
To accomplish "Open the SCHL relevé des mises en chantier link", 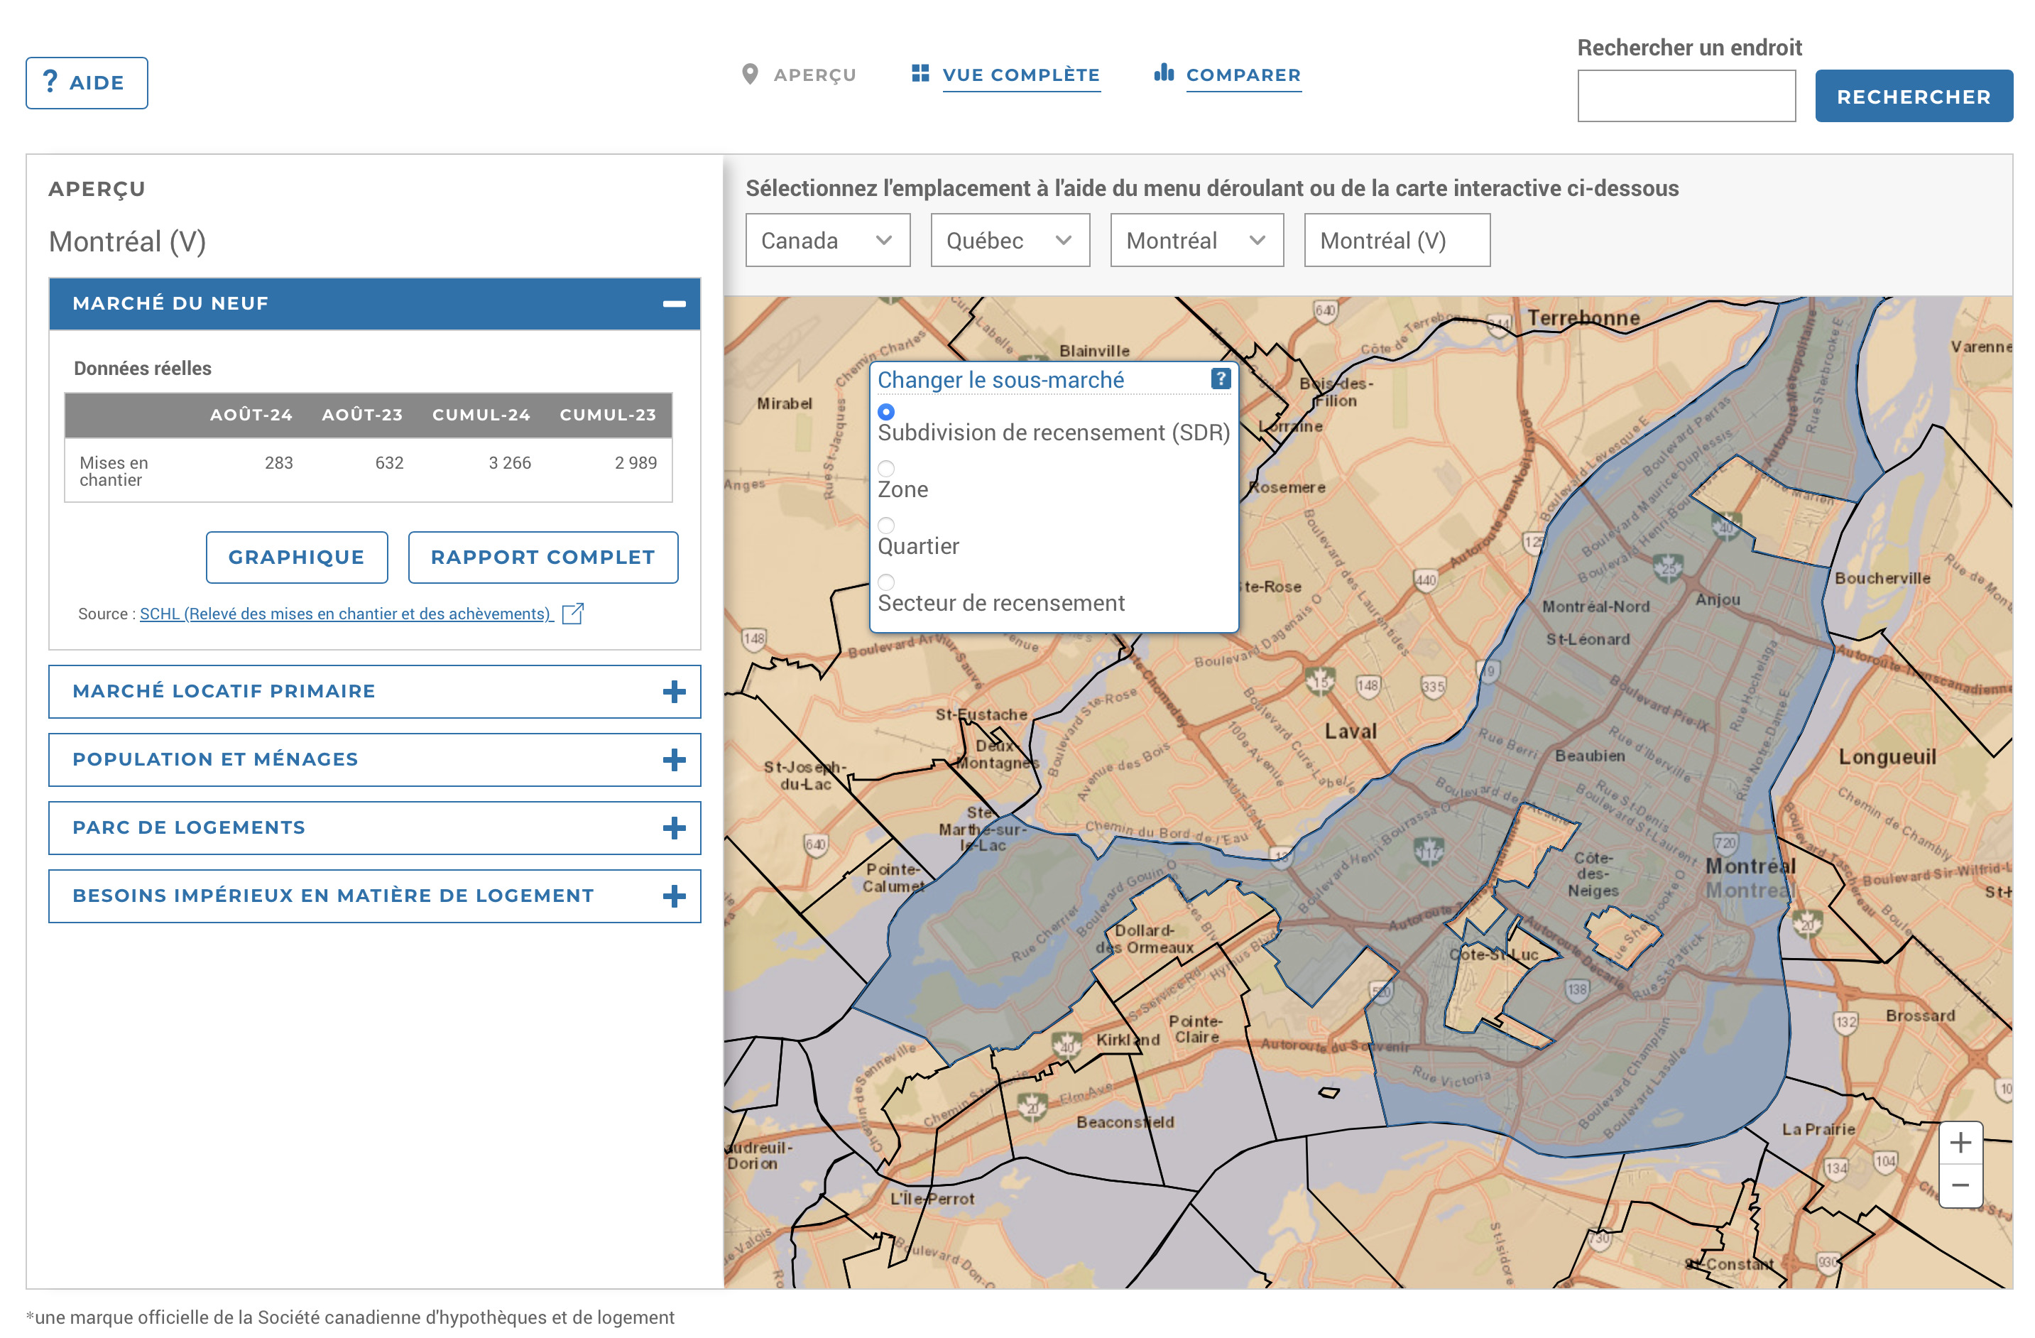I will (345, 614).
